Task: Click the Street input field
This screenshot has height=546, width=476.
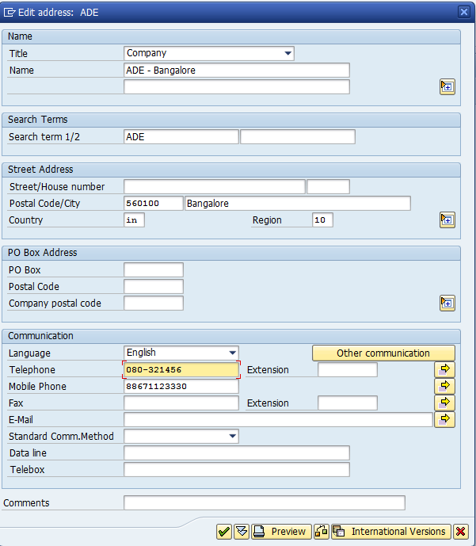Action: [x=215, y=187]
